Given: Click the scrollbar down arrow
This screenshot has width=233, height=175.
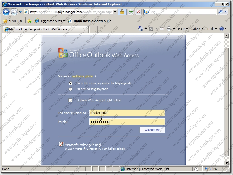Looking at the screenshot, I should [226, 163].
